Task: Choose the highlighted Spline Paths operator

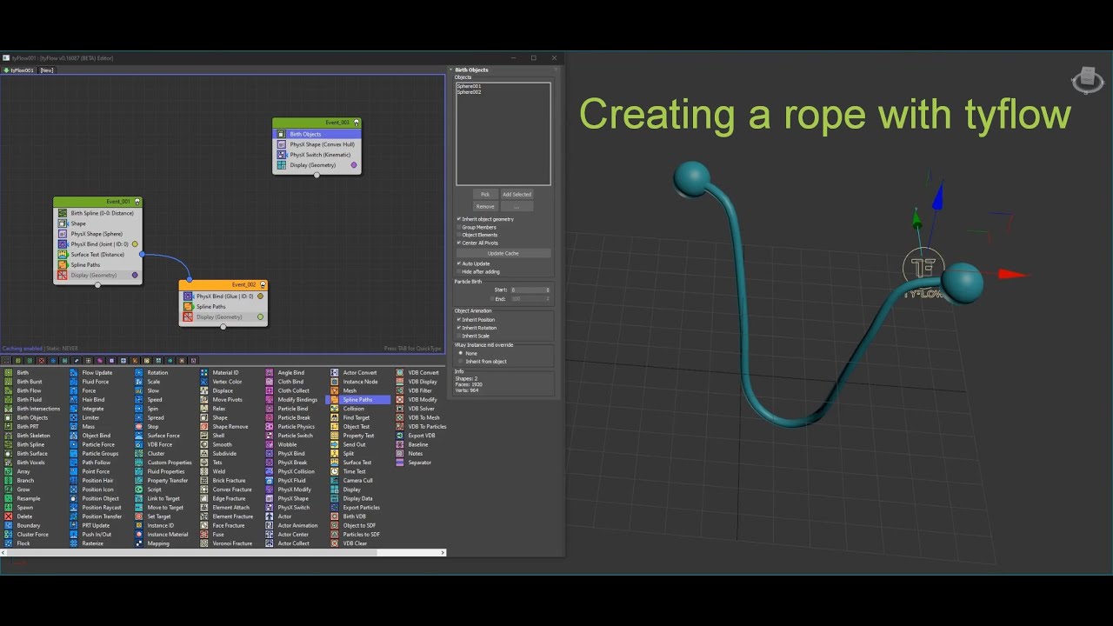Action: click(x=357, y=399)
